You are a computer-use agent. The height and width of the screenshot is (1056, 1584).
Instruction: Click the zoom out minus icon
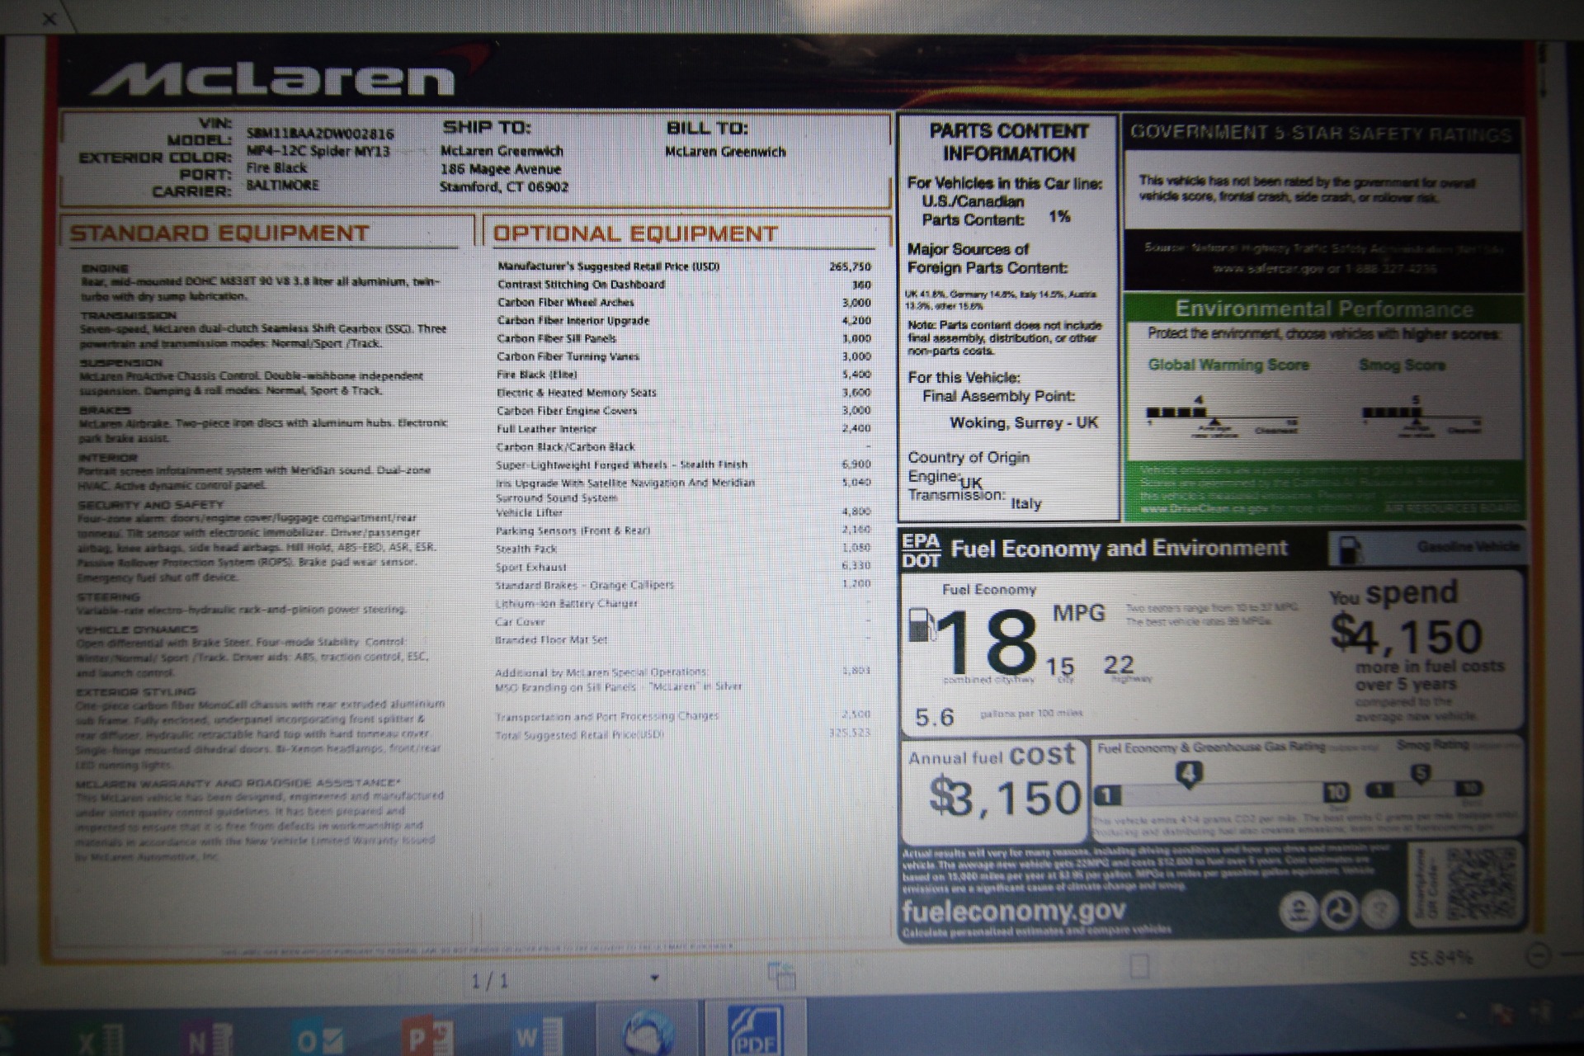tap(1538, 955)
